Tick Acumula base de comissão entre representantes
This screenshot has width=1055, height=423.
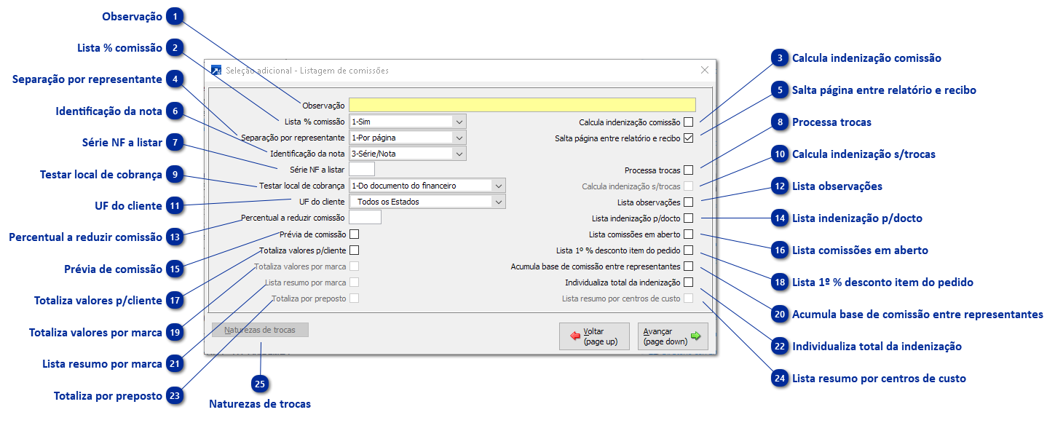pyautogui.click(x=688, y=266)
